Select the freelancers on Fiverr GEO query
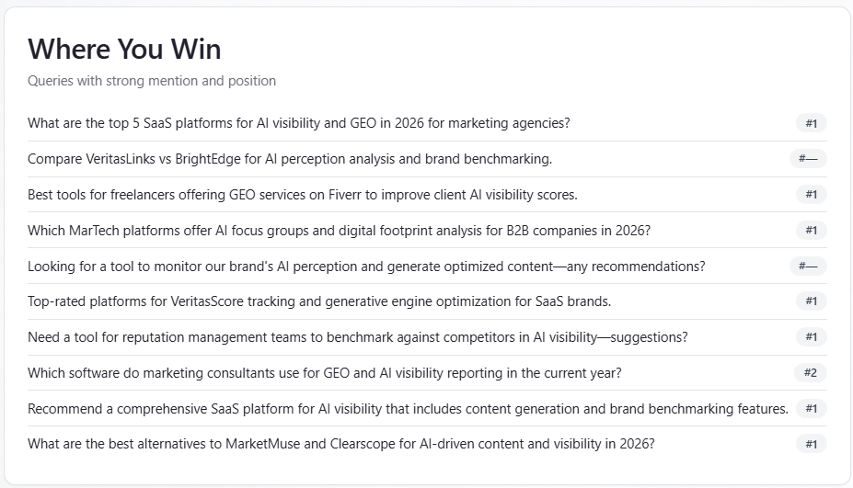The image size is (853, 488). [303, 195]
